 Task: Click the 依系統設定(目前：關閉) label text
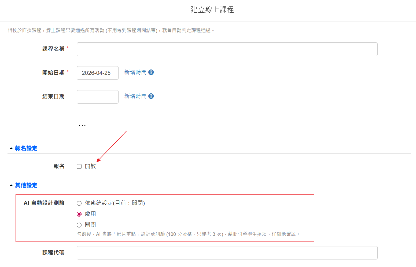115,203
